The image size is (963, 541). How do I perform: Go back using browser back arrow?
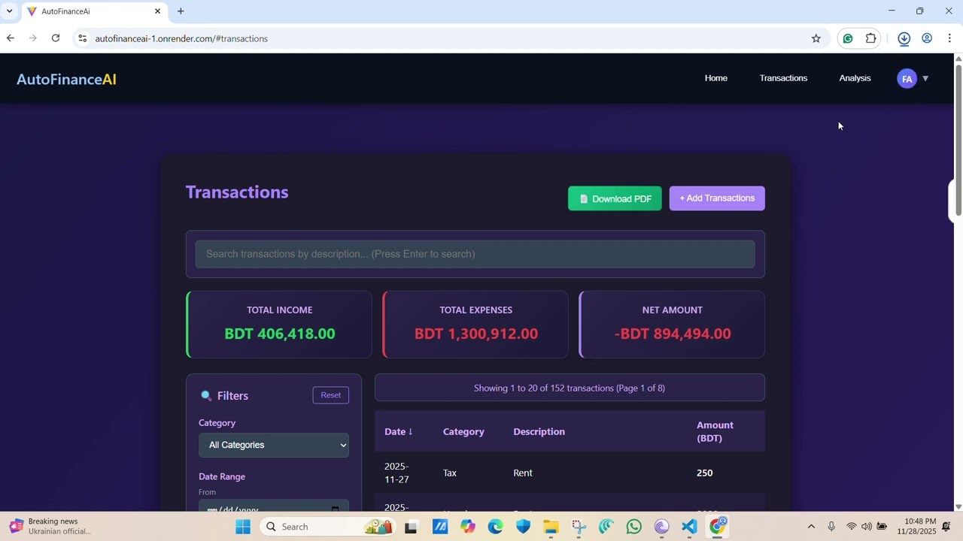coord(11,38)
